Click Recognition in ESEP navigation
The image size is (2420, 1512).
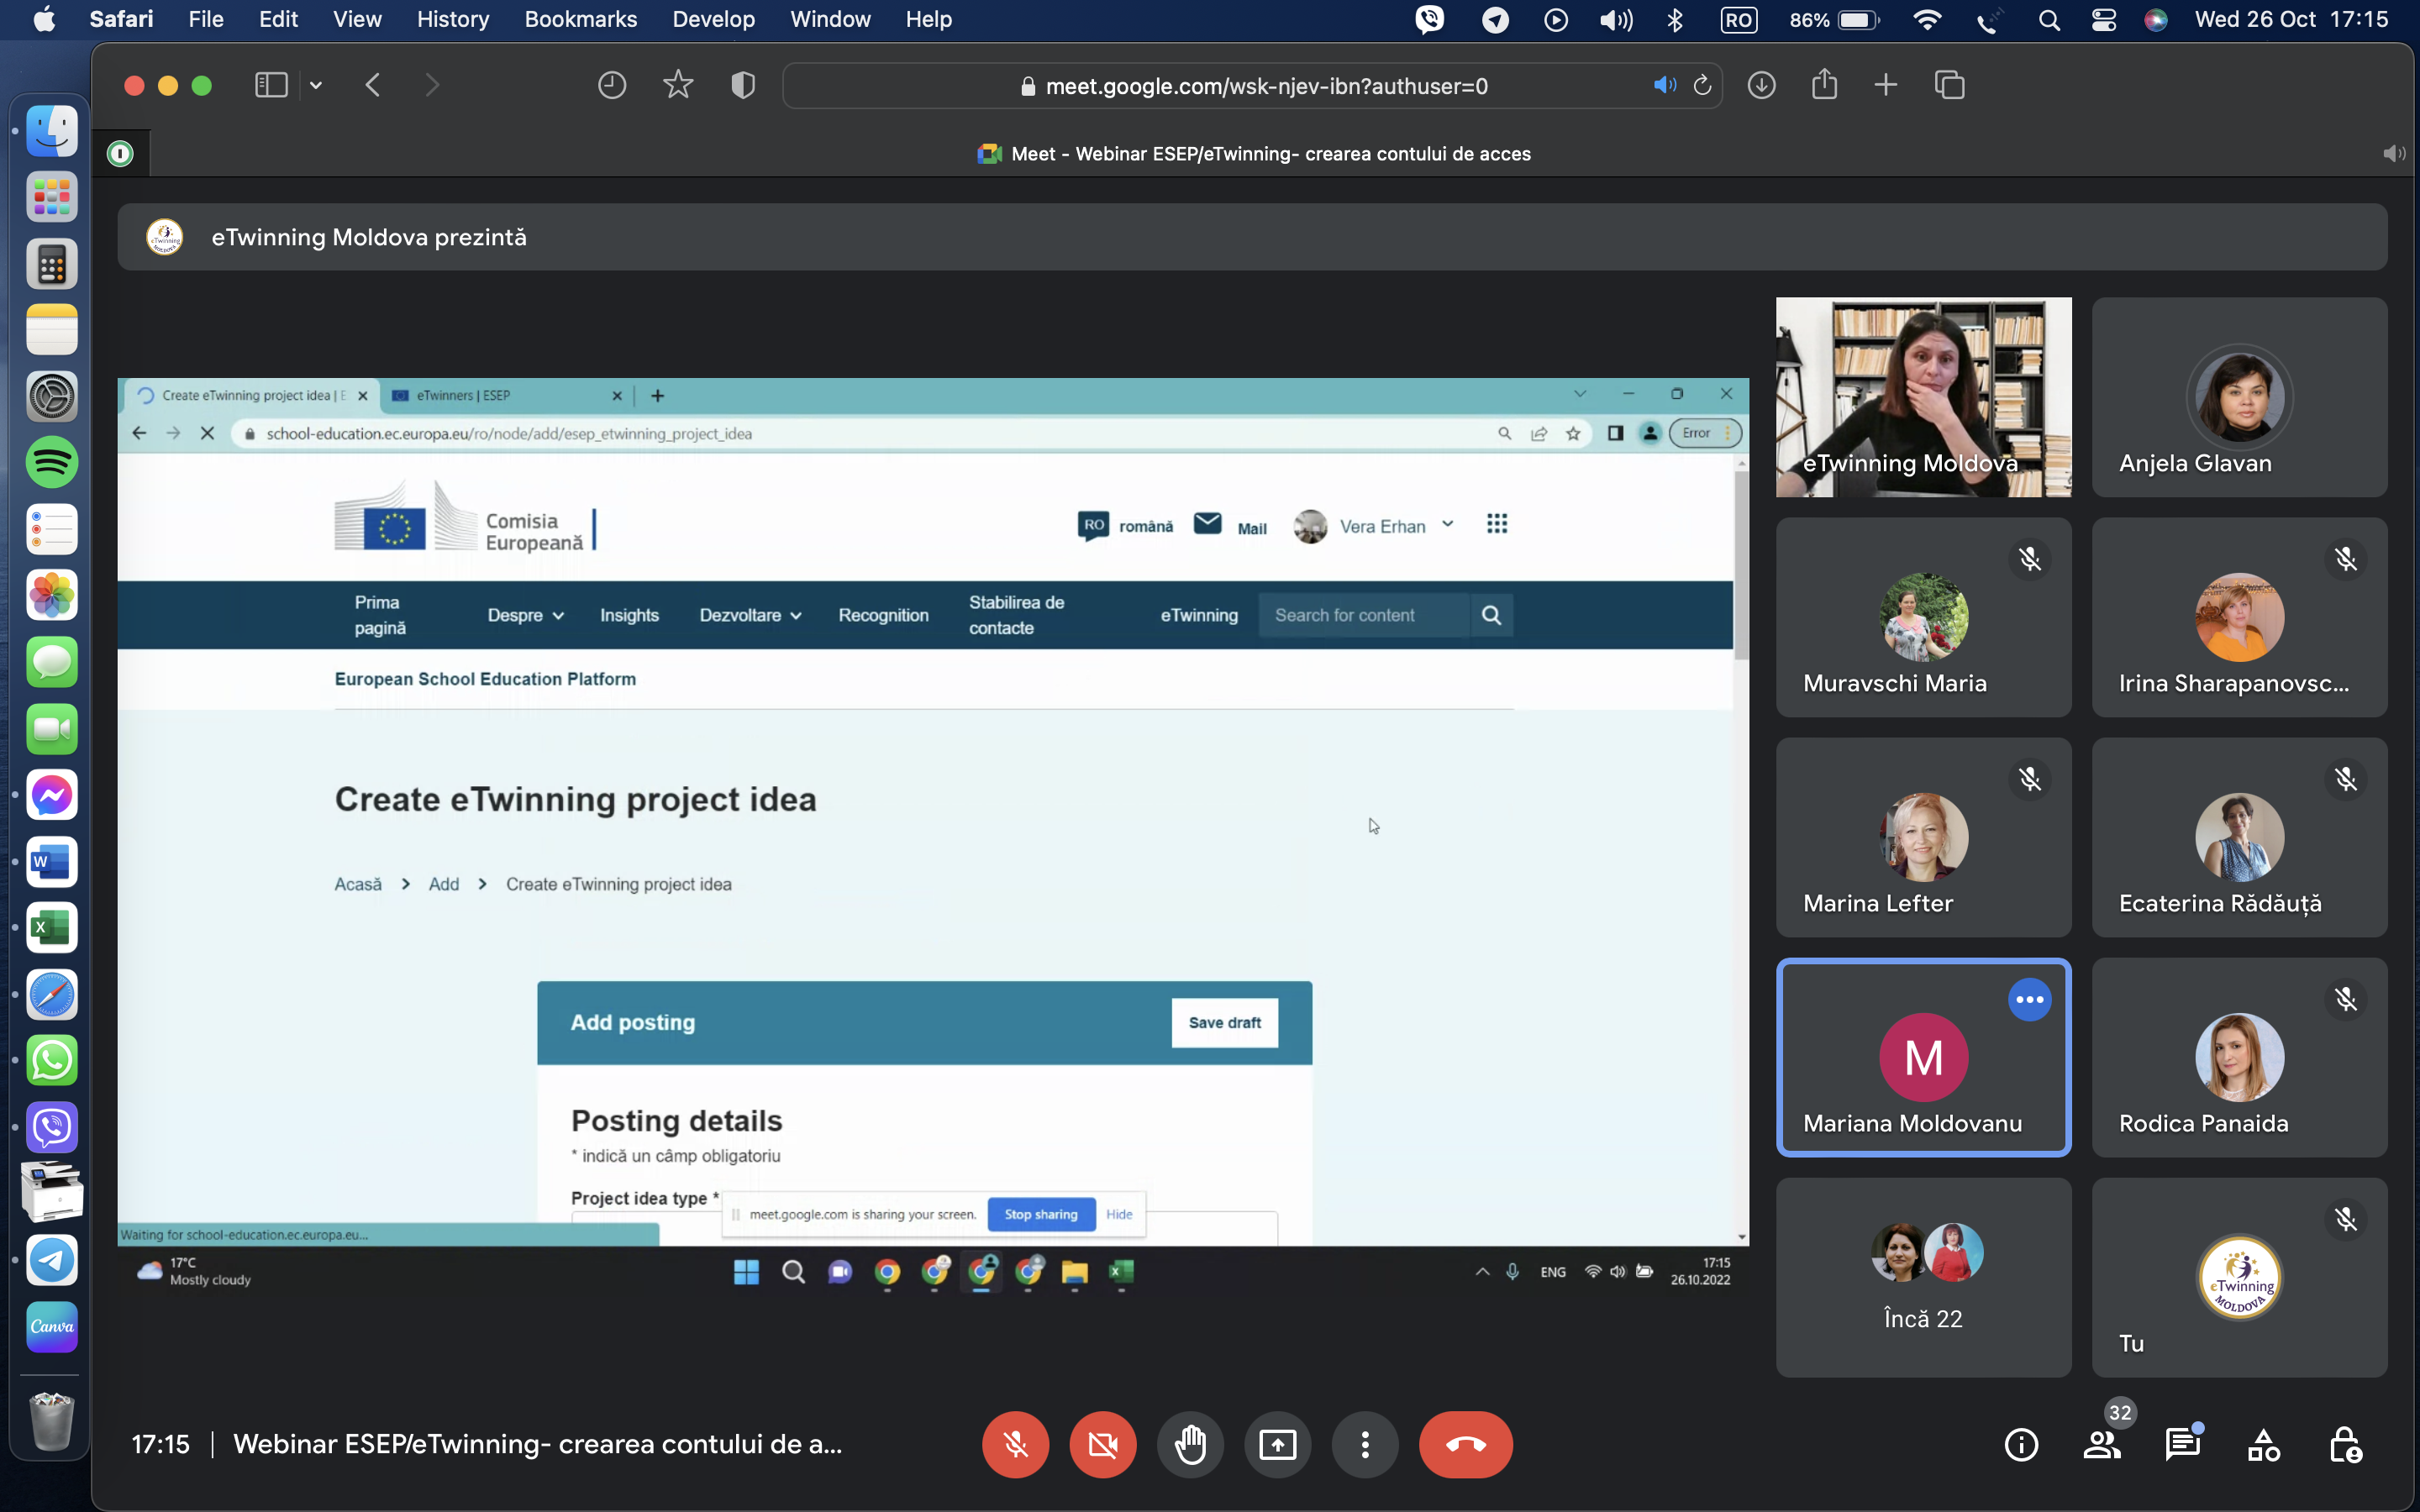point(883,615)
